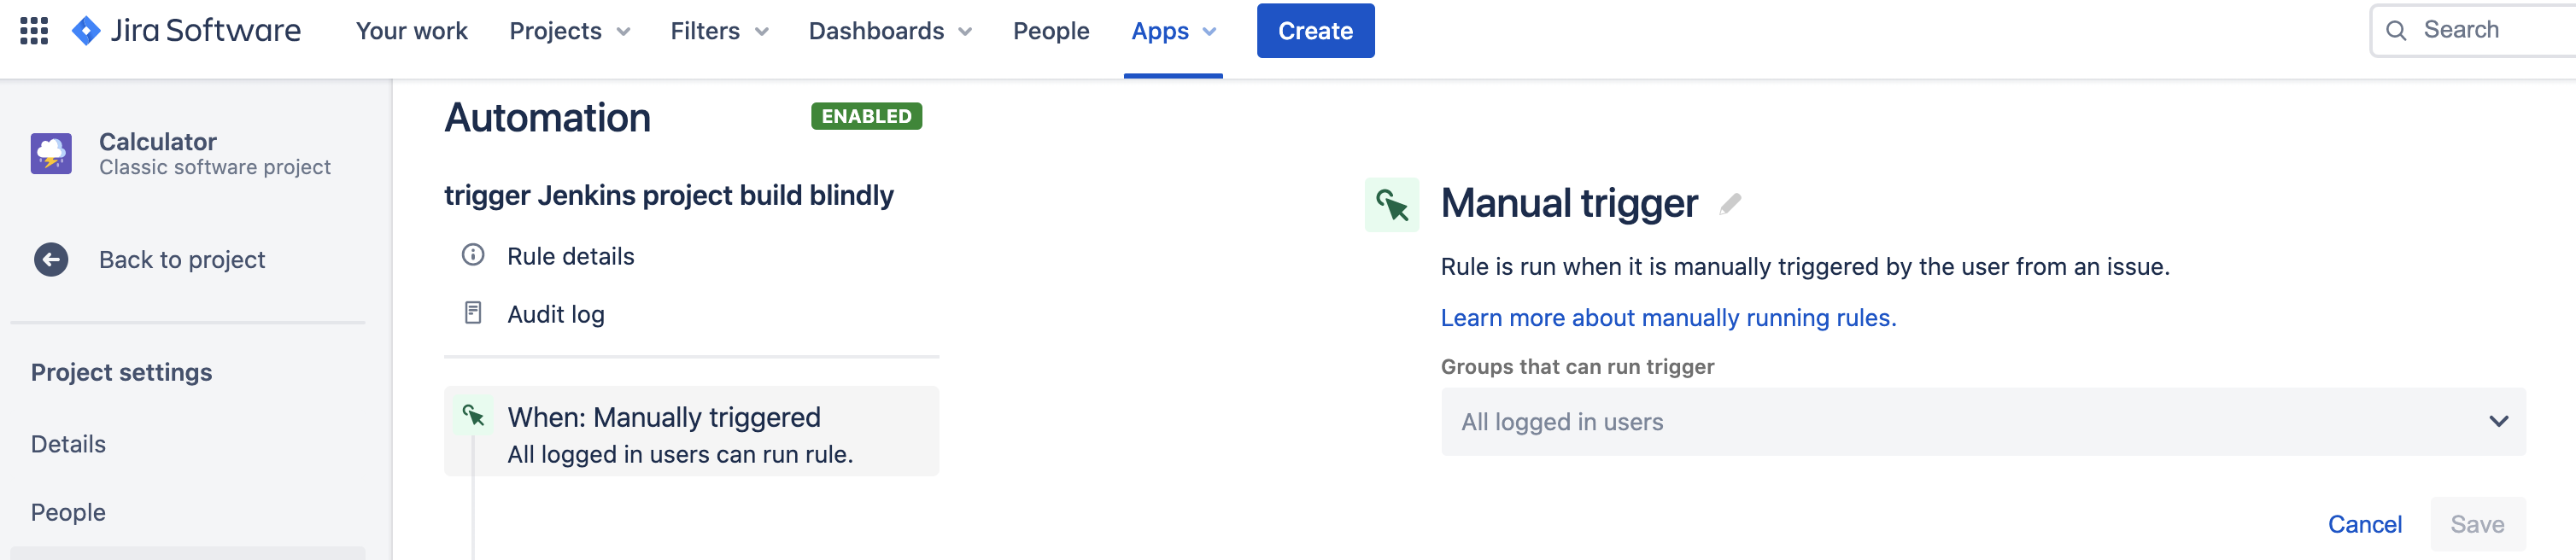Image resolution: width=2576 pixels, height=560 pixels.
Task: Click the ENABLED status badge
Action: tap(866, 116)
